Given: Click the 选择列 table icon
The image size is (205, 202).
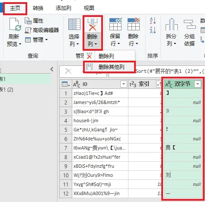Looking at the screenshot, I should click(x=74, y=24).
